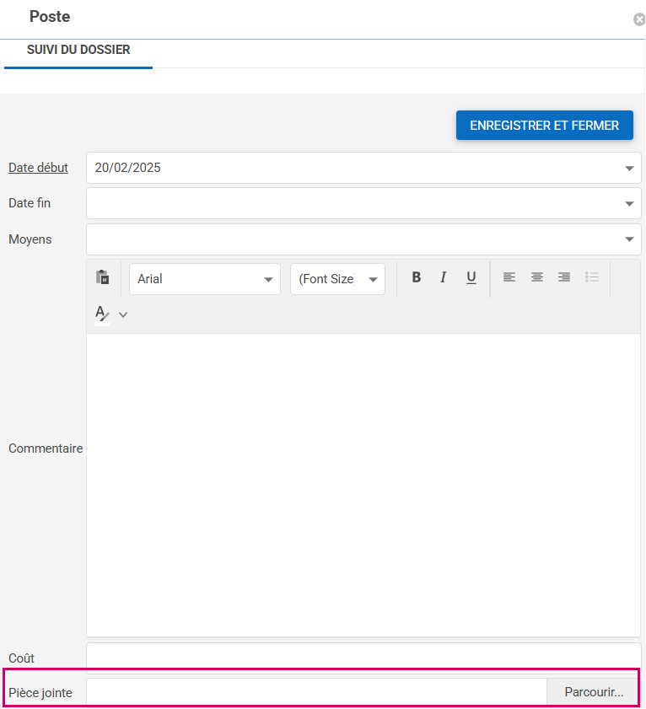Open the Font Size dropdown
The image size is (646, 709).
click(x=337, y=279)
